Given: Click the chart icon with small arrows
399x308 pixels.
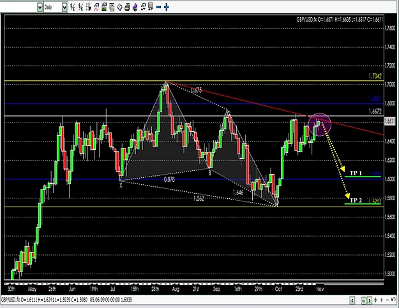Looking at the screenshot, I should (x=151, y=7).
